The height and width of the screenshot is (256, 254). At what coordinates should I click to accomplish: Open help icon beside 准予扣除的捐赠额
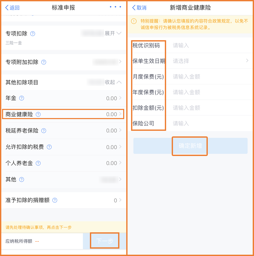click(55, 200)
